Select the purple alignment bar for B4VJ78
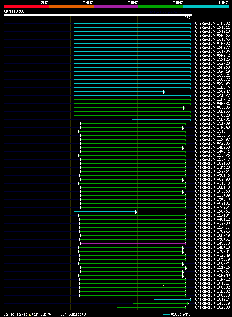The image size is (232, 317). (x=134, y=244)
